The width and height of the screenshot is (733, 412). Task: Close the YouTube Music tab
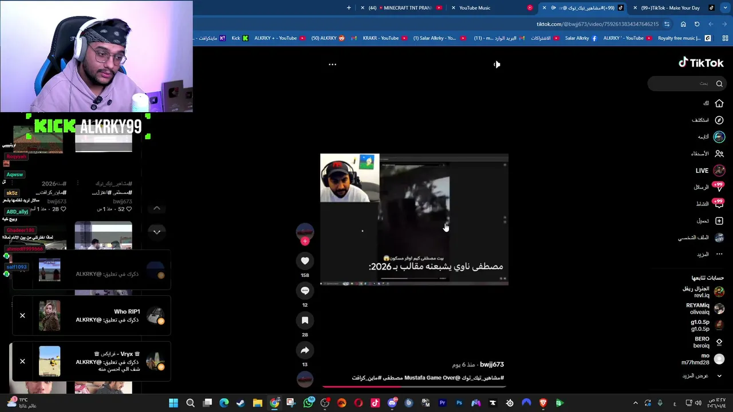pos(454,7)
